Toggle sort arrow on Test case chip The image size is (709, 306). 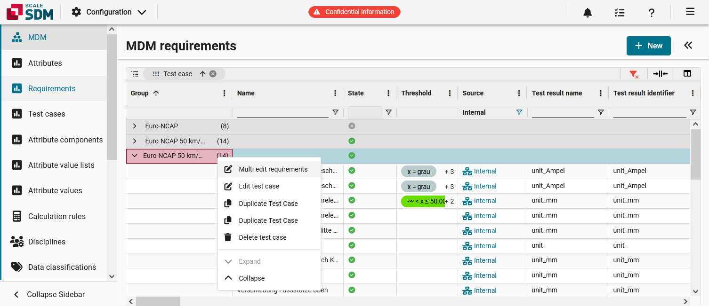click(x=202, y=74)
